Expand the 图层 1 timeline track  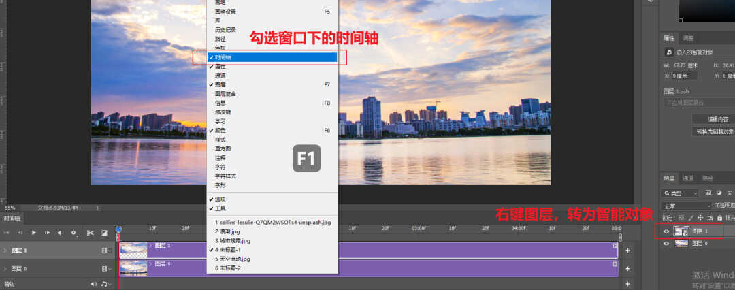point(5,251)
